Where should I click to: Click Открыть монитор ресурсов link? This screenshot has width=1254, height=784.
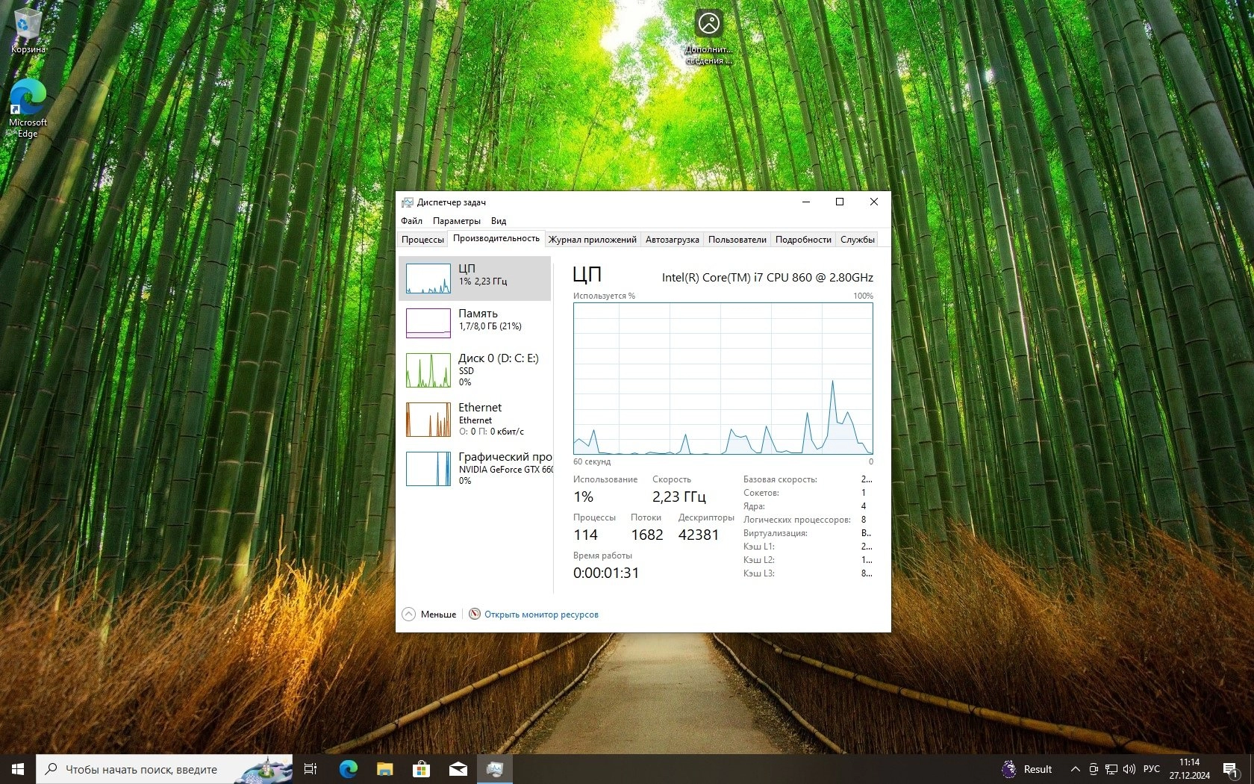pos(540,615)
